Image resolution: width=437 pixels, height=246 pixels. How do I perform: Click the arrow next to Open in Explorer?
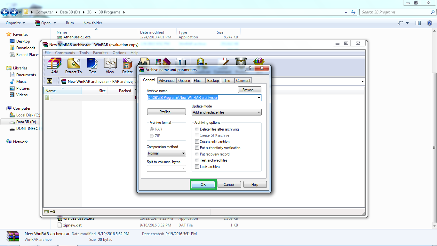click(55, 23)
